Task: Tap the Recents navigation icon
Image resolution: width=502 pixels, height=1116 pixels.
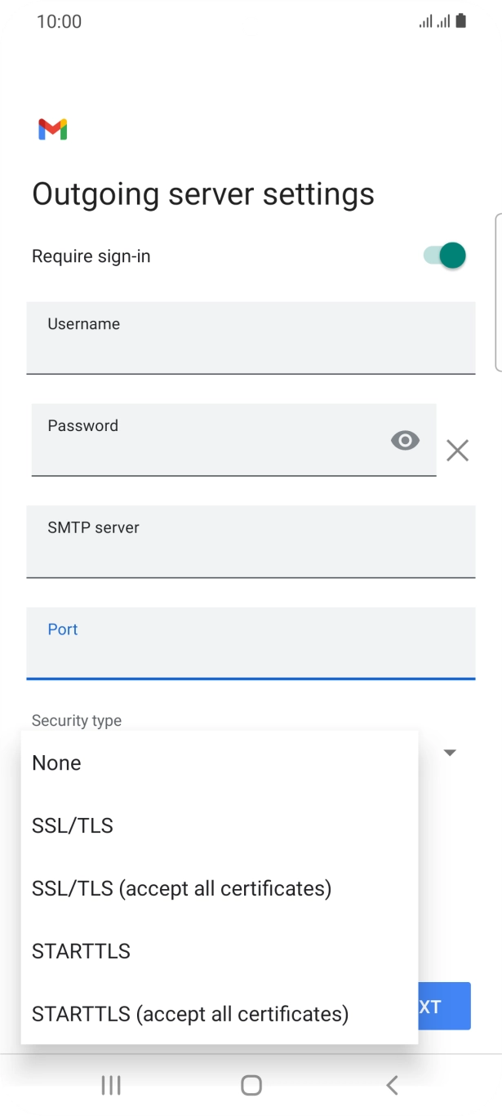Action: point(110,1085)
